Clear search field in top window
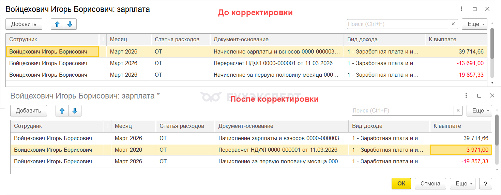 pyautogui.click(x=453, y=24)
